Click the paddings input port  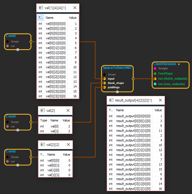point(105,87)
